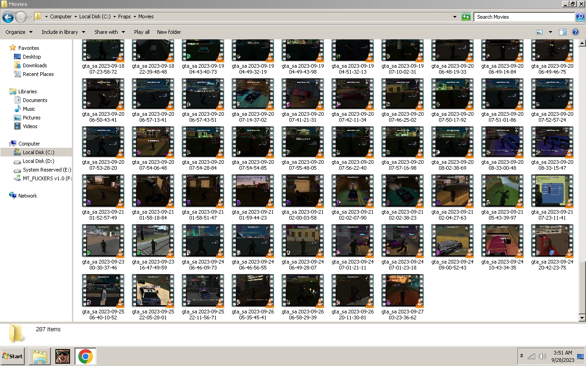Select video gta_sa 2023-09-18 07-23-58-72

pyautogui.click(x=103, y=57)
